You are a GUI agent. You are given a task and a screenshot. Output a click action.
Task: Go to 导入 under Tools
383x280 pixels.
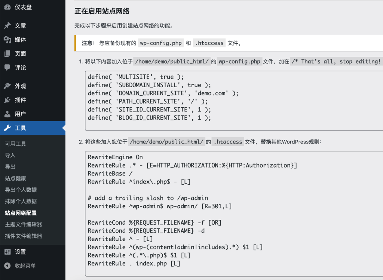click(10, 156)
